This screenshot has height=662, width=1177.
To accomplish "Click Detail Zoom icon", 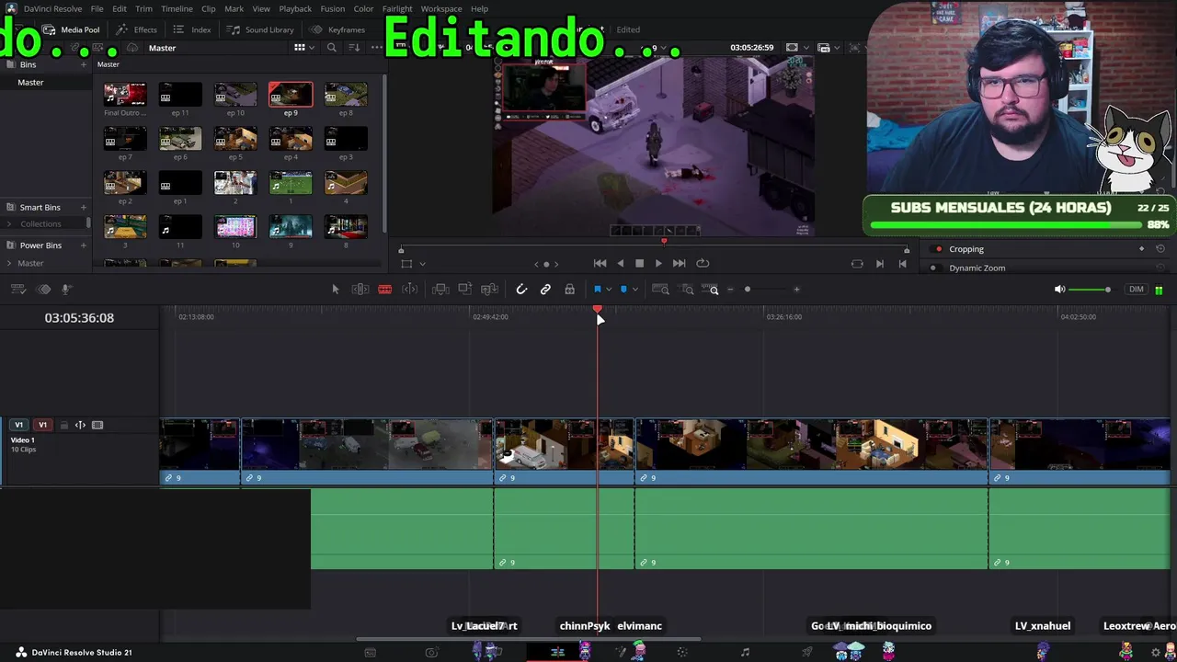I will pos(688,290).
